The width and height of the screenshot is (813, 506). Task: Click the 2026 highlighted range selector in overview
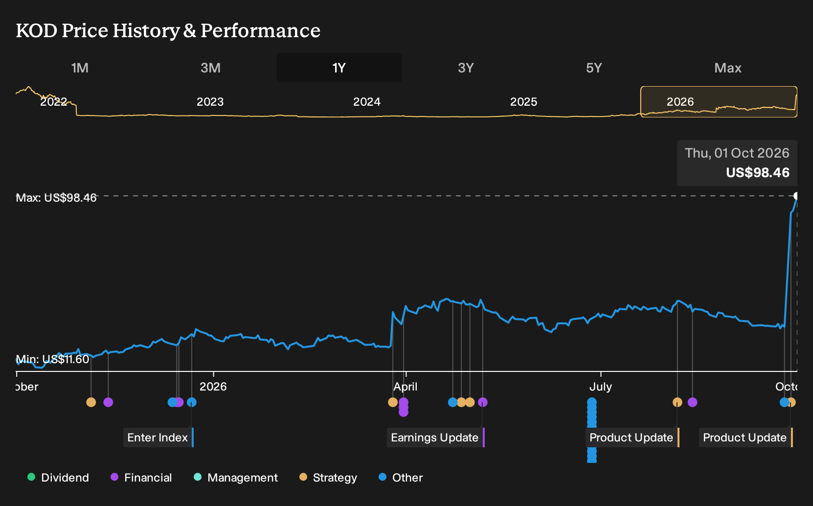pyautogui.click(x=719, y=102)
